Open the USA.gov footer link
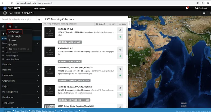The width and height of the screenshot is (211, 112). 84,111
